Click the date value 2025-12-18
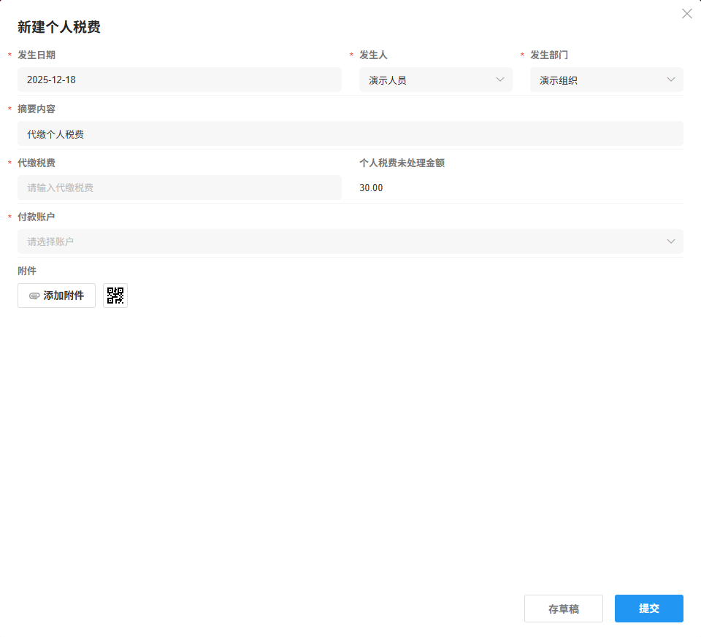The height and width of the screenshot is (637, 701). (50, 80)
